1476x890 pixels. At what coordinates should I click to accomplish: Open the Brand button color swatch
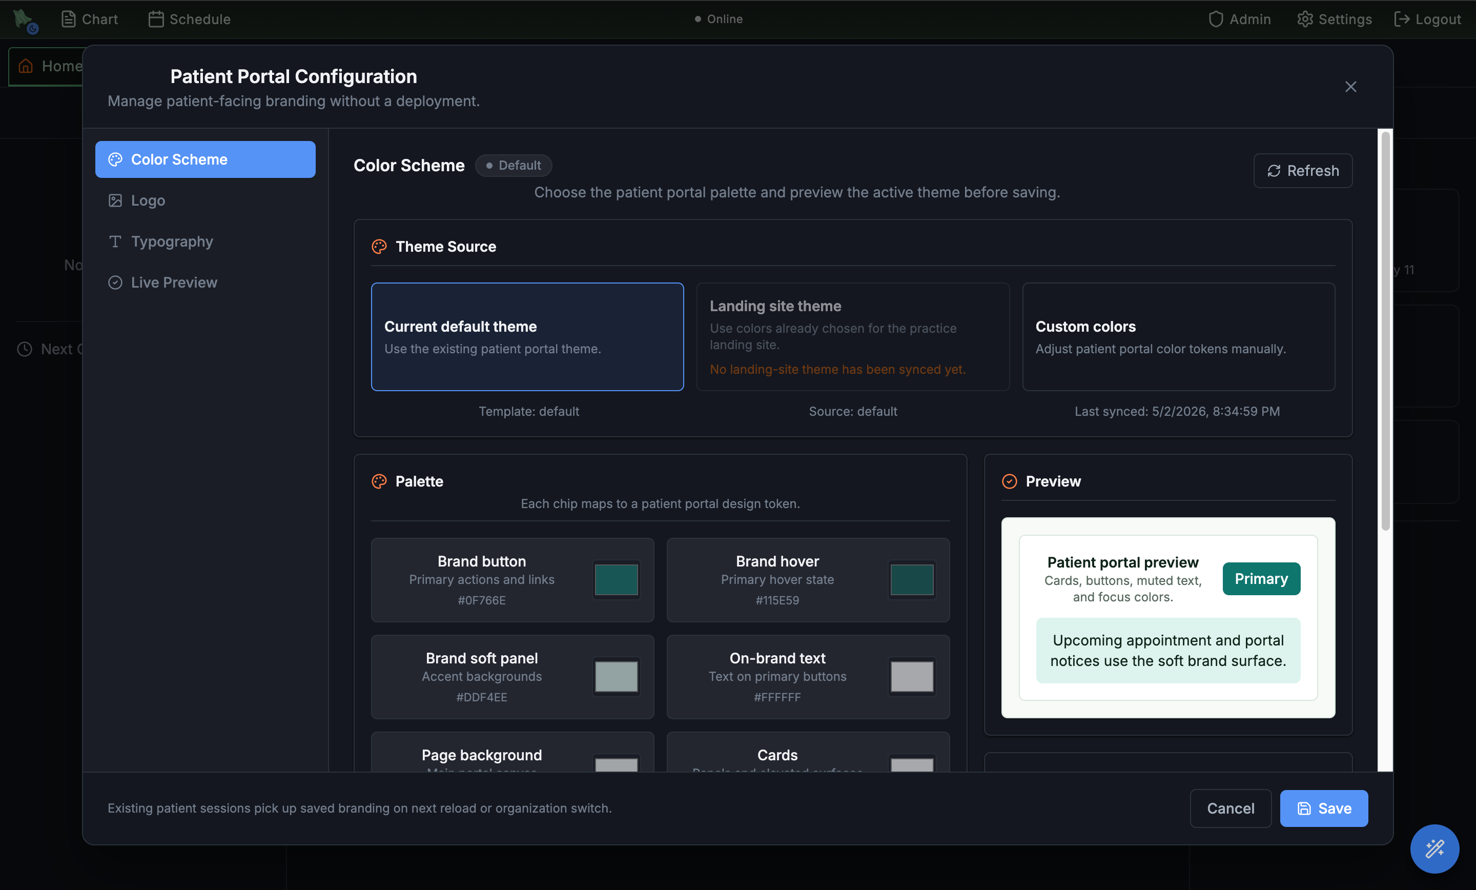(x=616, y=579)
